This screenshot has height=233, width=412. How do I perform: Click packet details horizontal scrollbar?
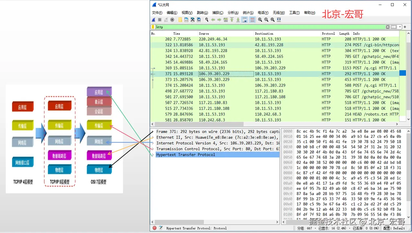tap(179, 222)
